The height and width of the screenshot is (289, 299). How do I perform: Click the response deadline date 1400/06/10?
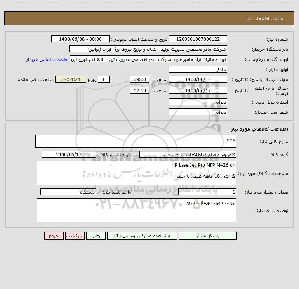point(198,79)
